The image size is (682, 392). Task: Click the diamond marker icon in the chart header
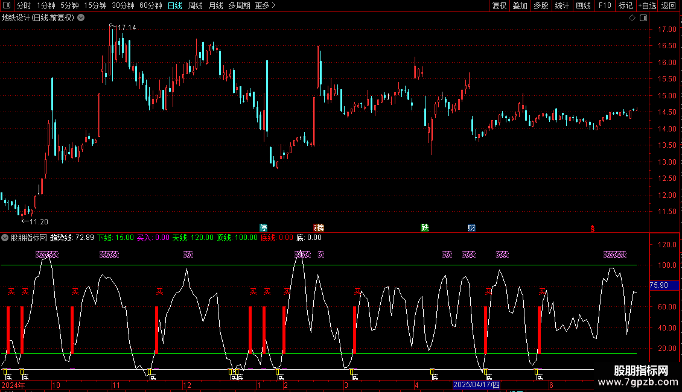point(632,18)
